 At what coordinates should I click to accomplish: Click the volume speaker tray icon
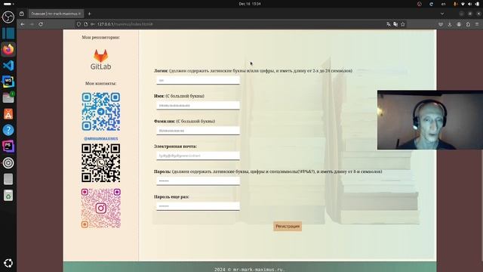tap(469, 4)
